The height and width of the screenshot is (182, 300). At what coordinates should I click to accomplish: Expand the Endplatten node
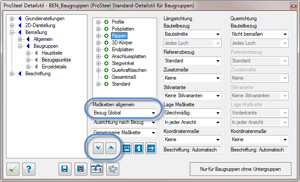click(x=98, y=49)
